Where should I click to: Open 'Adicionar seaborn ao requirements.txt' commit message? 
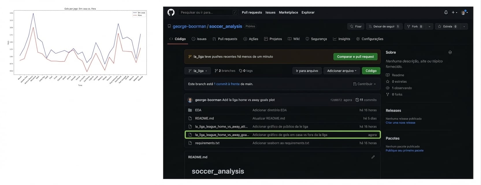point(281,143)
